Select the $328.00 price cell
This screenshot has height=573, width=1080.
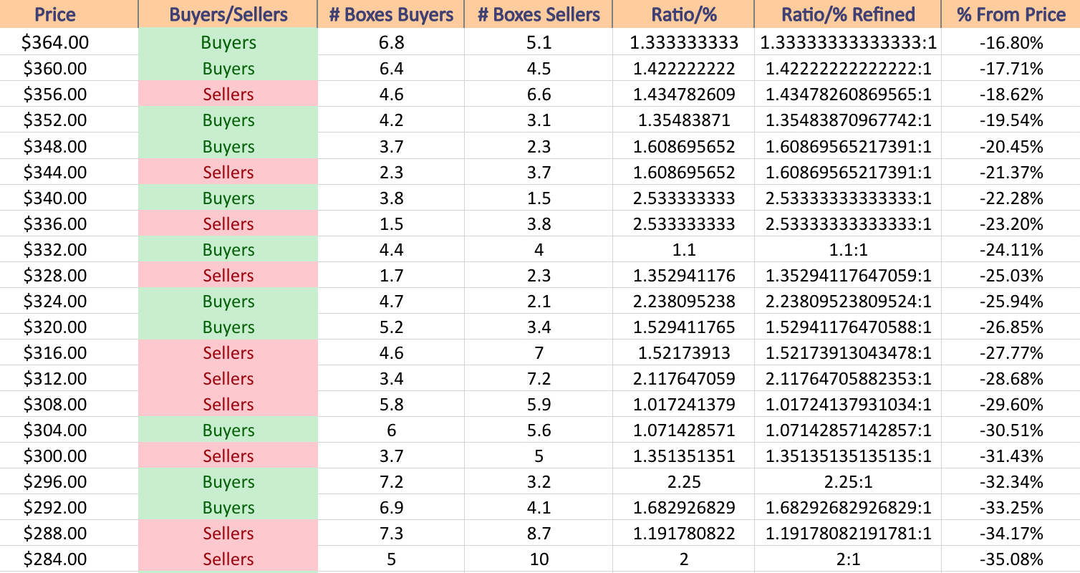[69, 275]
